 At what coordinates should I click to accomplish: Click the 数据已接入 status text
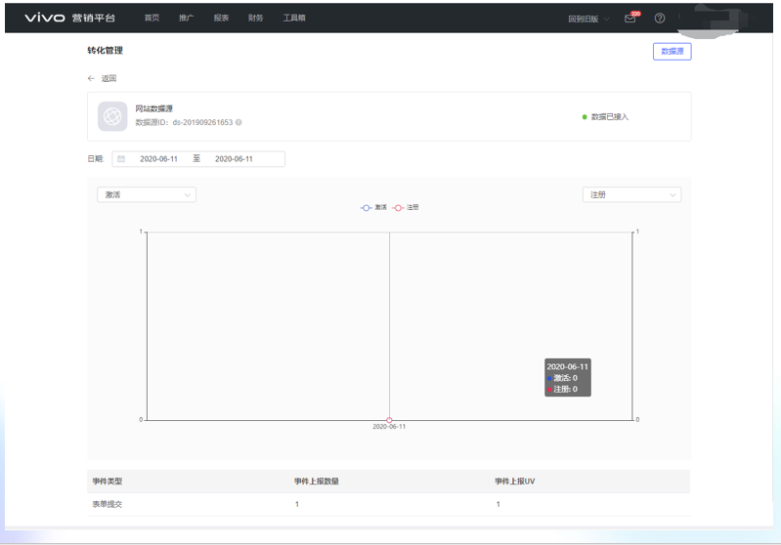tap(610, 117)
